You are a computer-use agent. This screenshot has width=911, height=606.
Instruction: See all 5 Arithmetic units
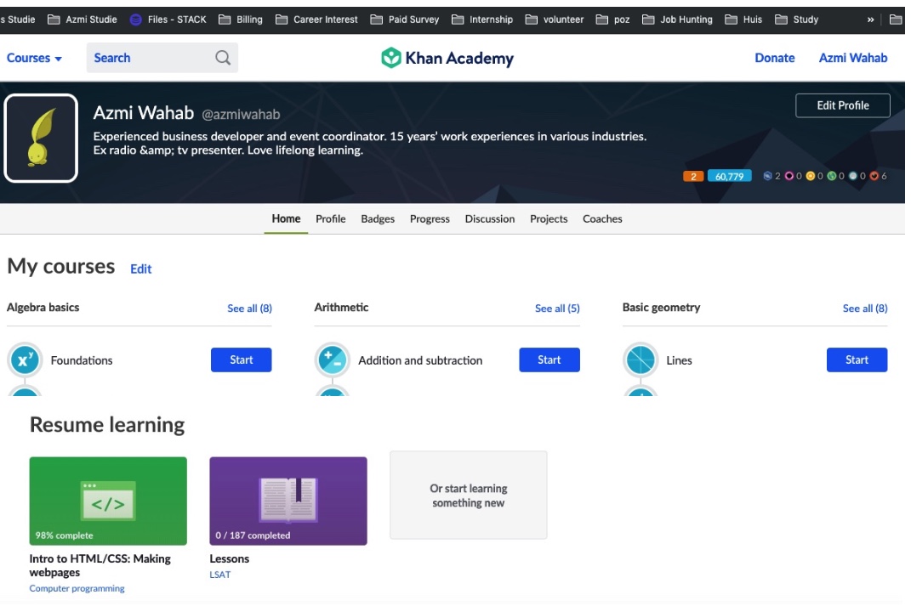click(x=557, y=309)
